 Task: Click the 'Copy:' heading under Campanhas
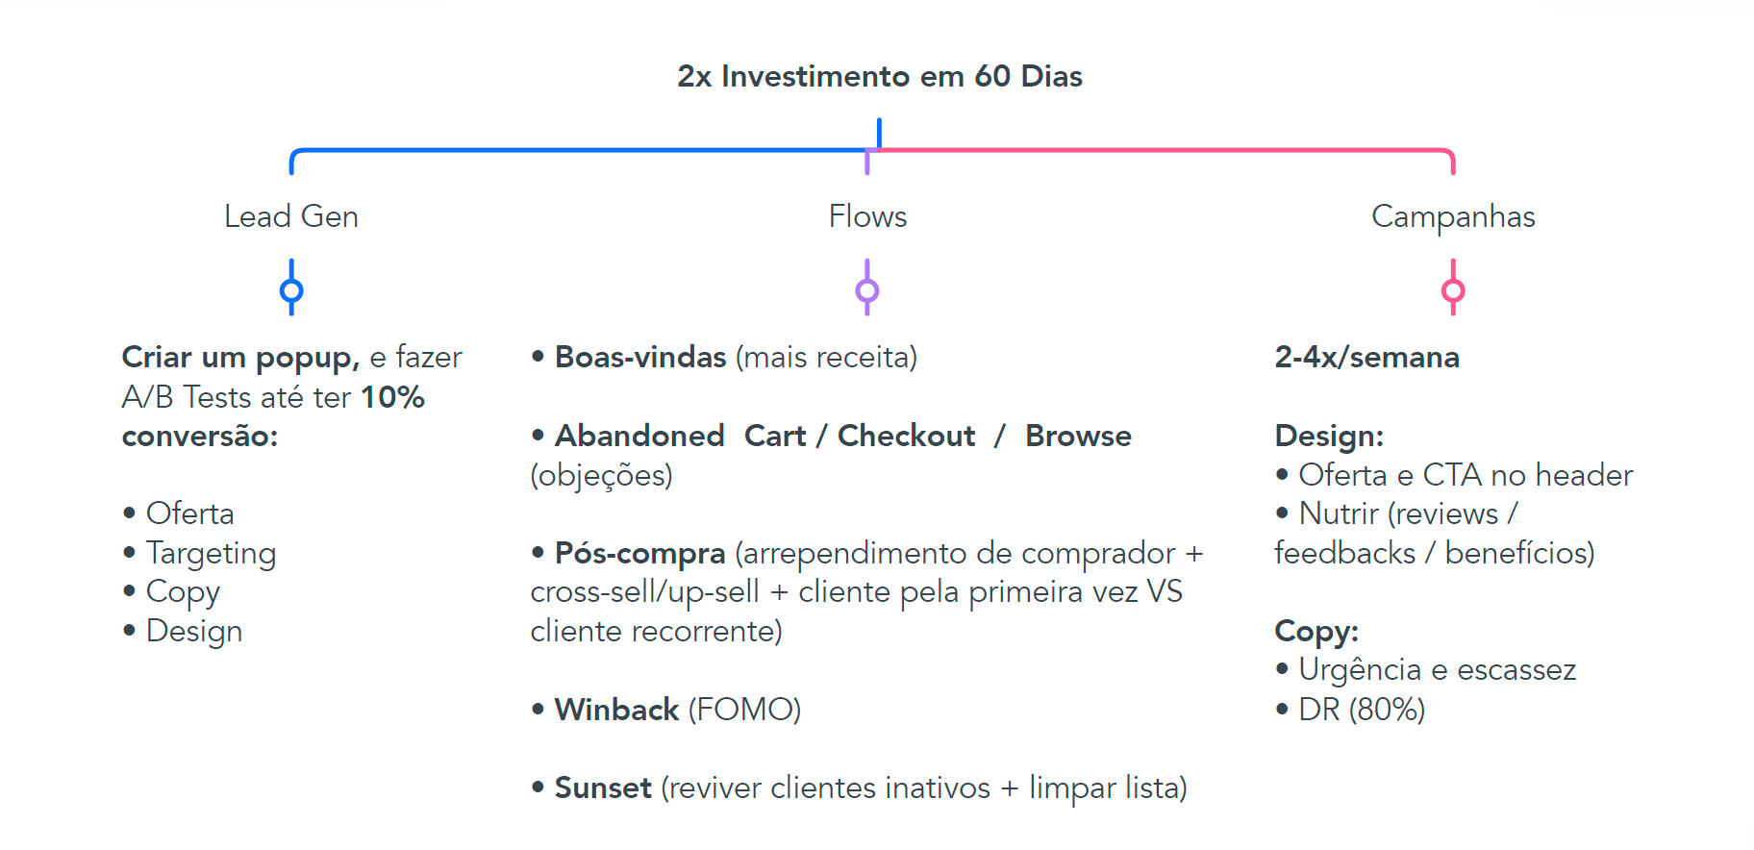[x=1315, y=631]
